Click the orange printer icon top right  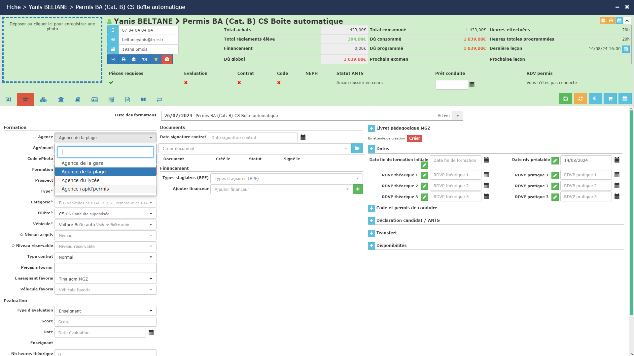tap(611, 20)
